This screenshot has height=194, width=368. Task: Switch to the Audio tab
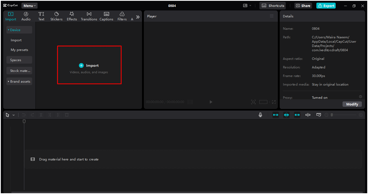click(x=26, y=16)
